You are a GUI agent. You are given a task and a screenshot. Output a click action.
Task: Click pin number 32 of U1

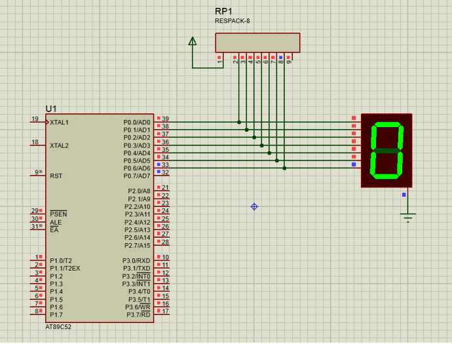pyautogui.click(x=165, y=172)
